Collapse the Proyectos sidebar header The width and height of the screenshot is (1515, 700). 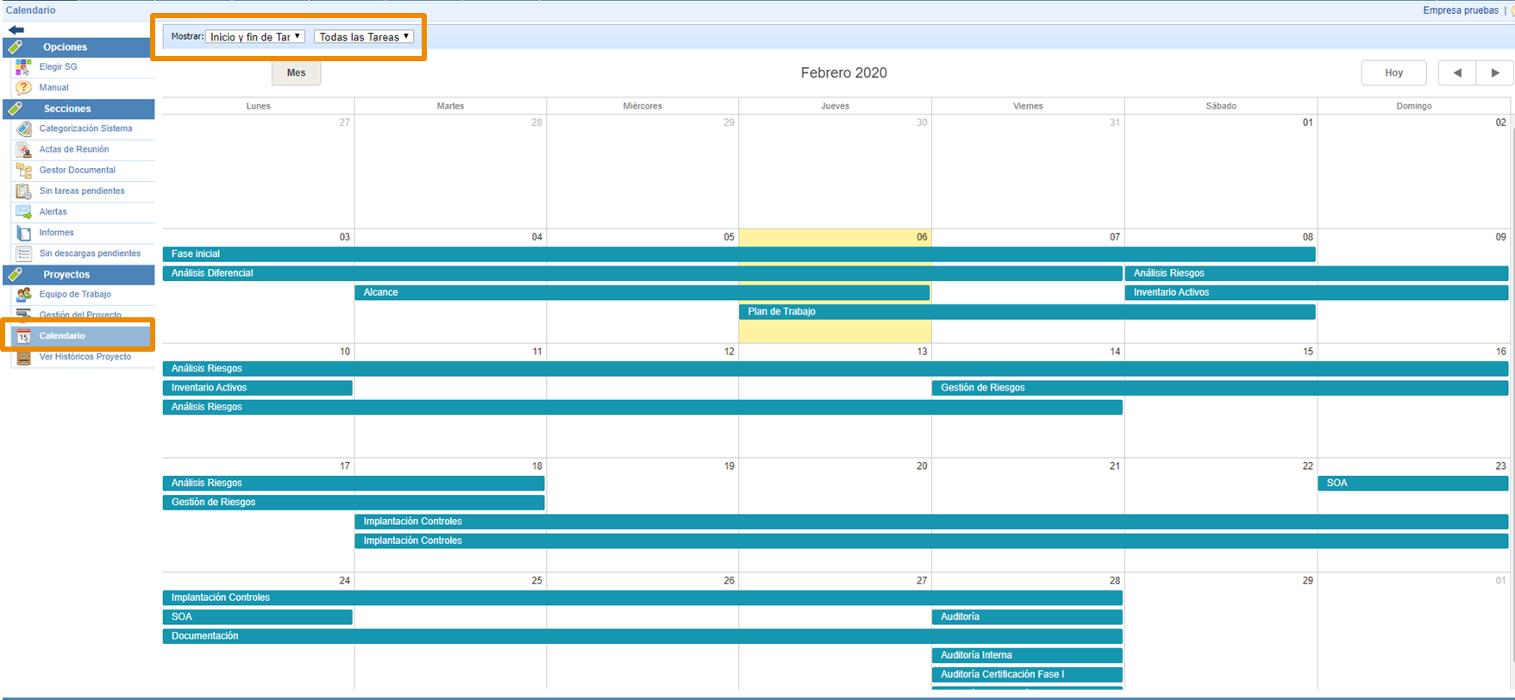pos(66,274)
